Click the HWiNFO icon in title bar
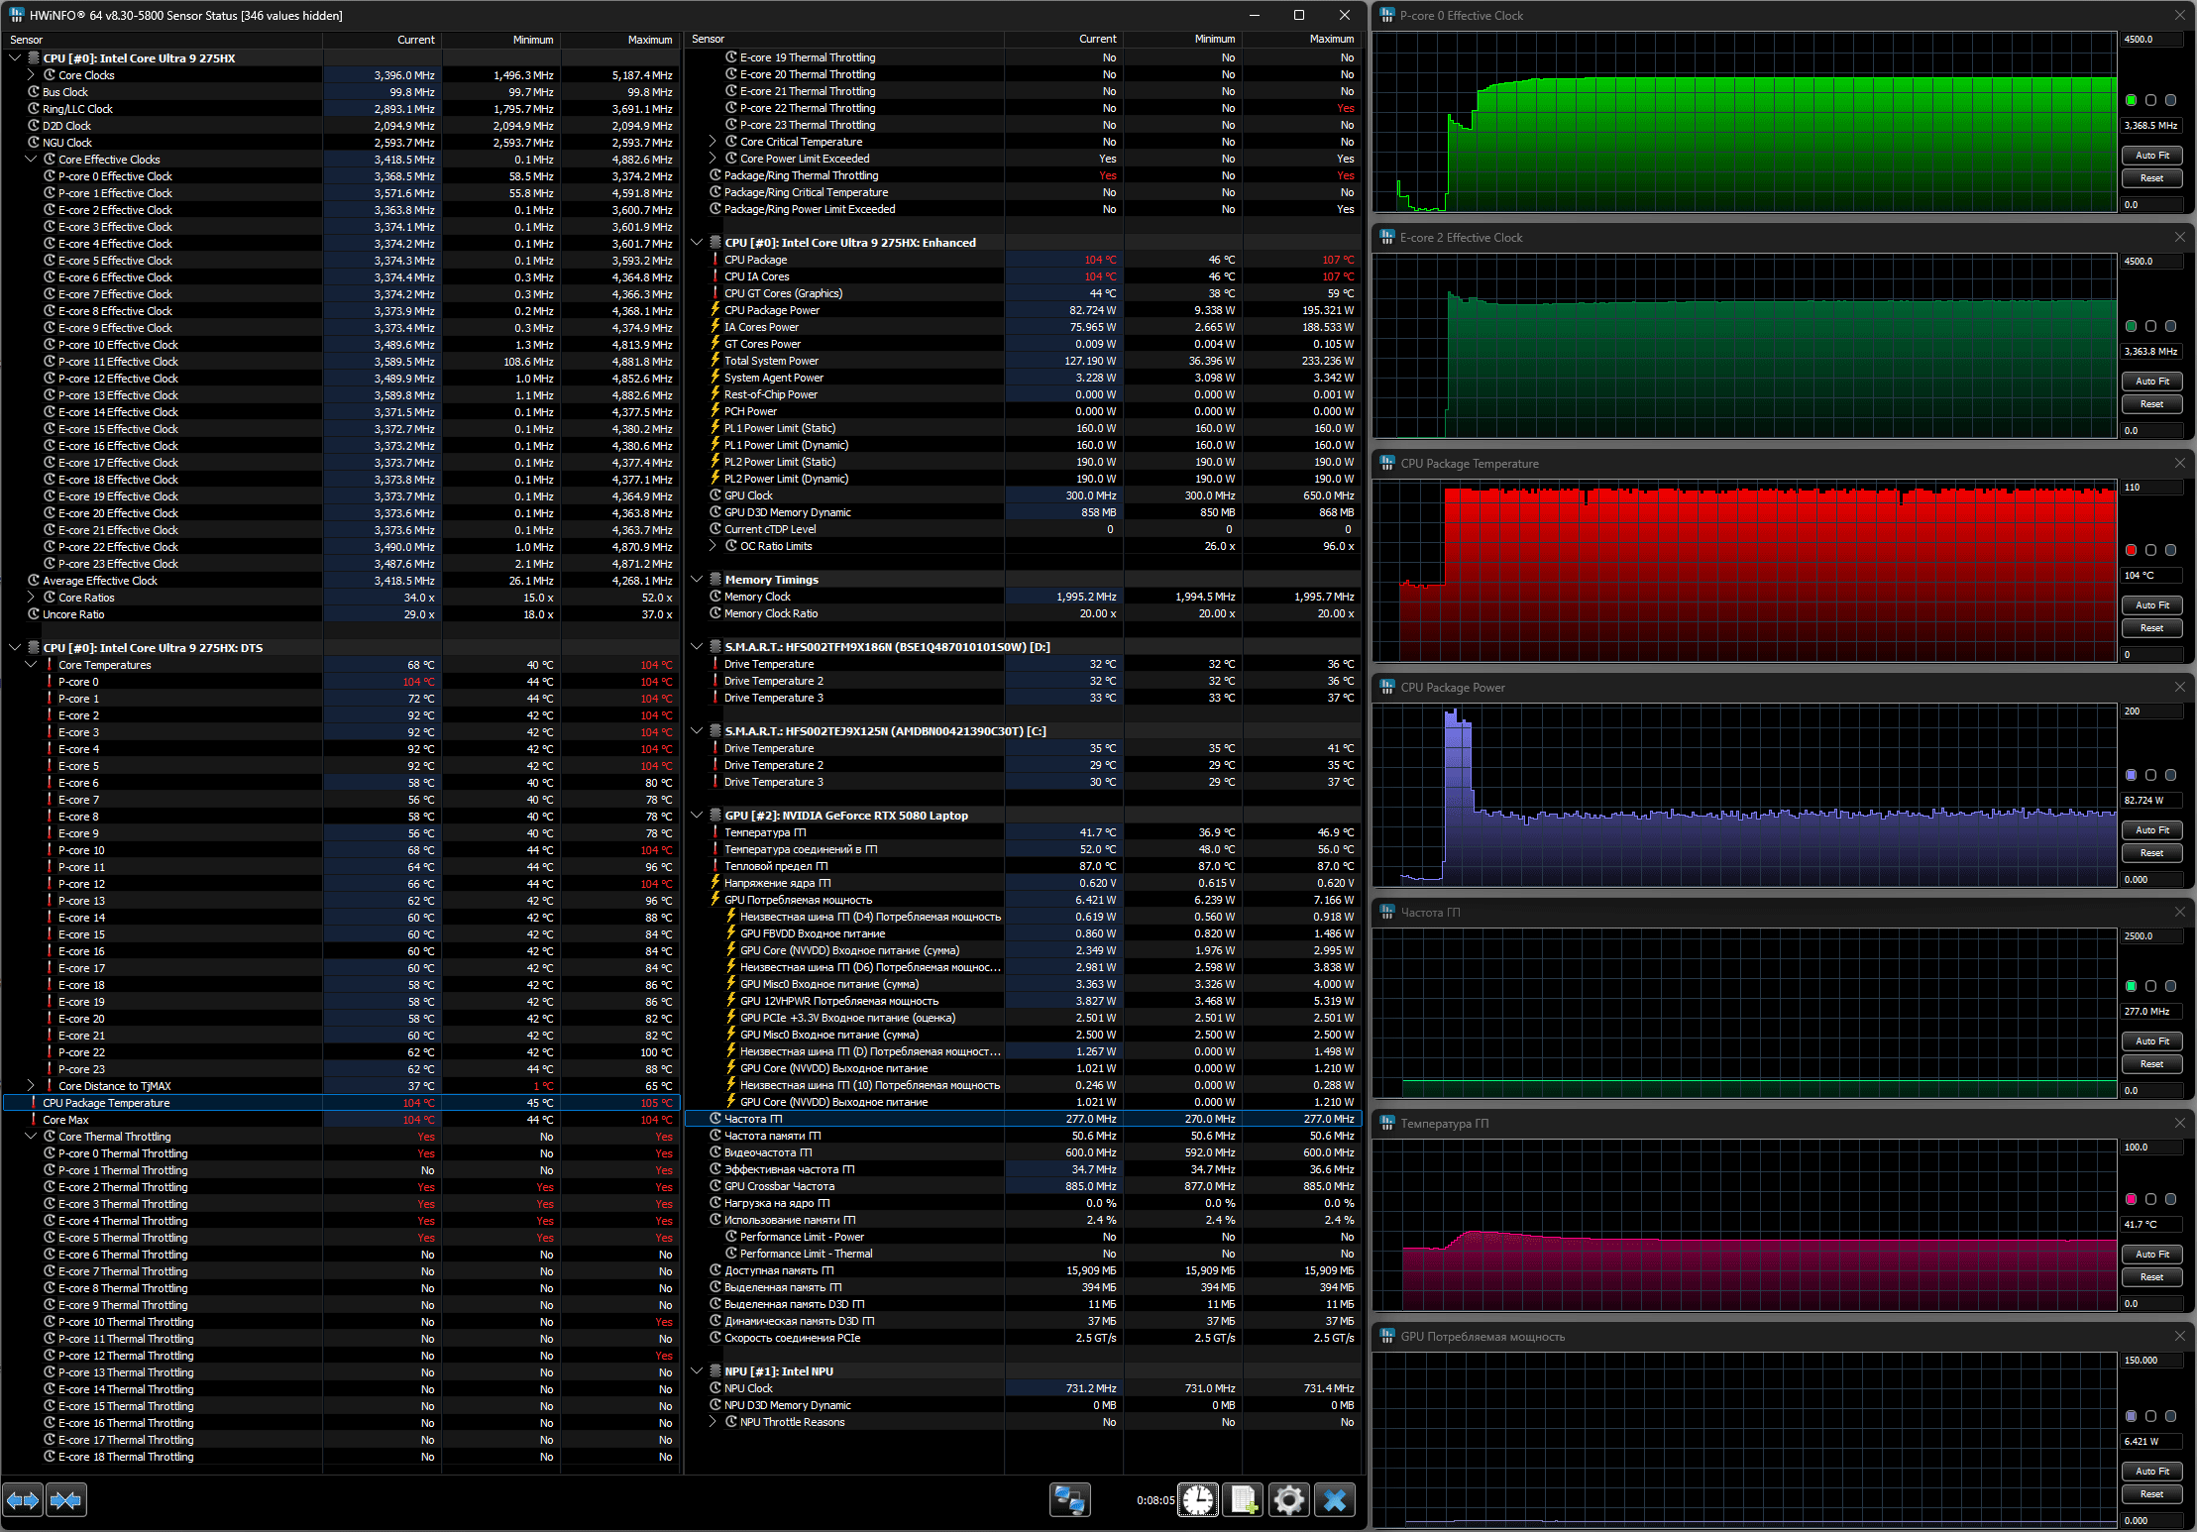Screen dimensions: 2197x1532 [16, 15]
